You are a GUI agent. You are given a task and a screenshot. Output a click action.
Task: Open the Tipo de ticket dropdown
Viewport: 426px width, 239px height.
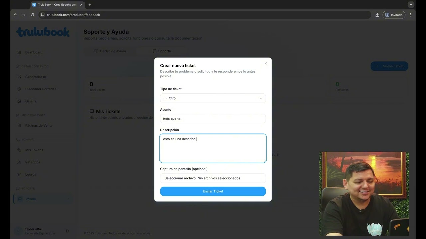[x=213, y=98]
